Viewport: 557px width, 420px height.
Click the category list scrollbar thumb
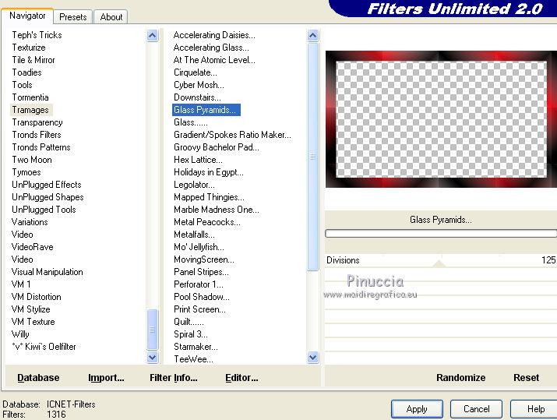[153, 330]
